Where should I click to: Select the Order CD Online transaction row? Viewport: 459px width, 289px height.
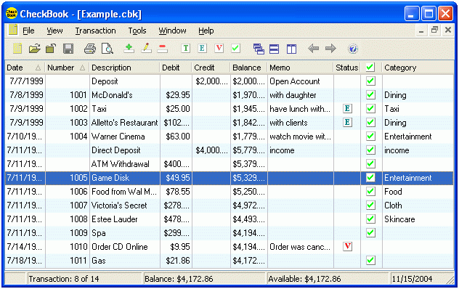[229, 247]
